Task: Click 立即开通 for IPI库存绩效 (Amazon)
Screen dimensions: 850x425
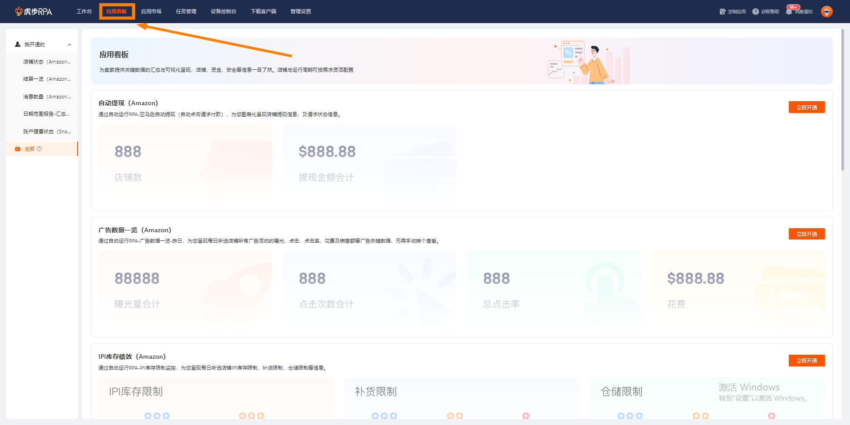Action: pos(806,360)
